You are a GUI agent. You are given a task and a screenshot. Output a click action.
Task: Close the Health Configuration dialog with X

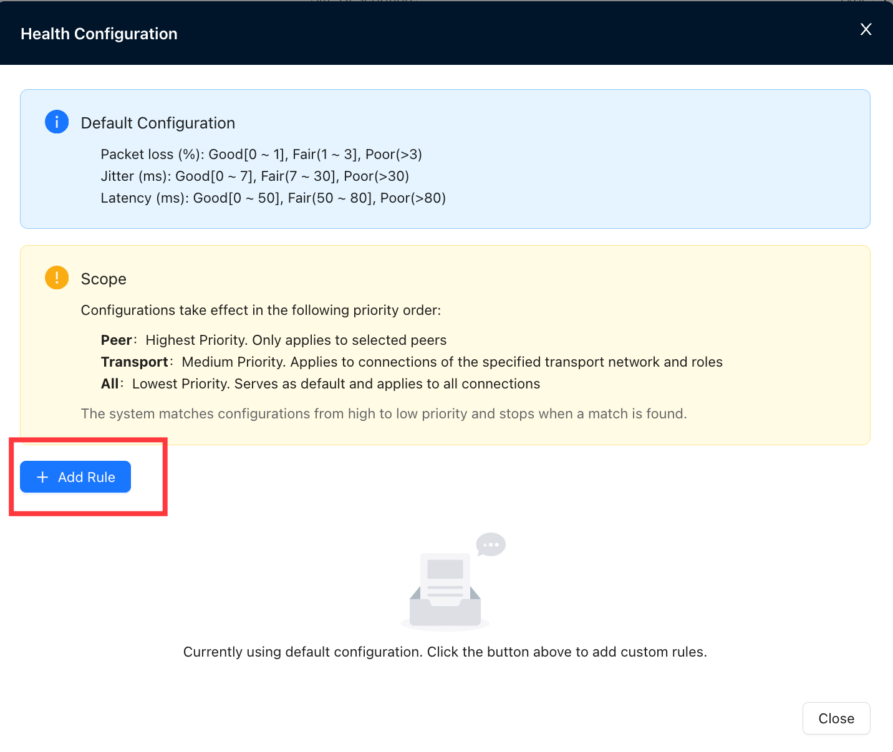pos(866,29)
